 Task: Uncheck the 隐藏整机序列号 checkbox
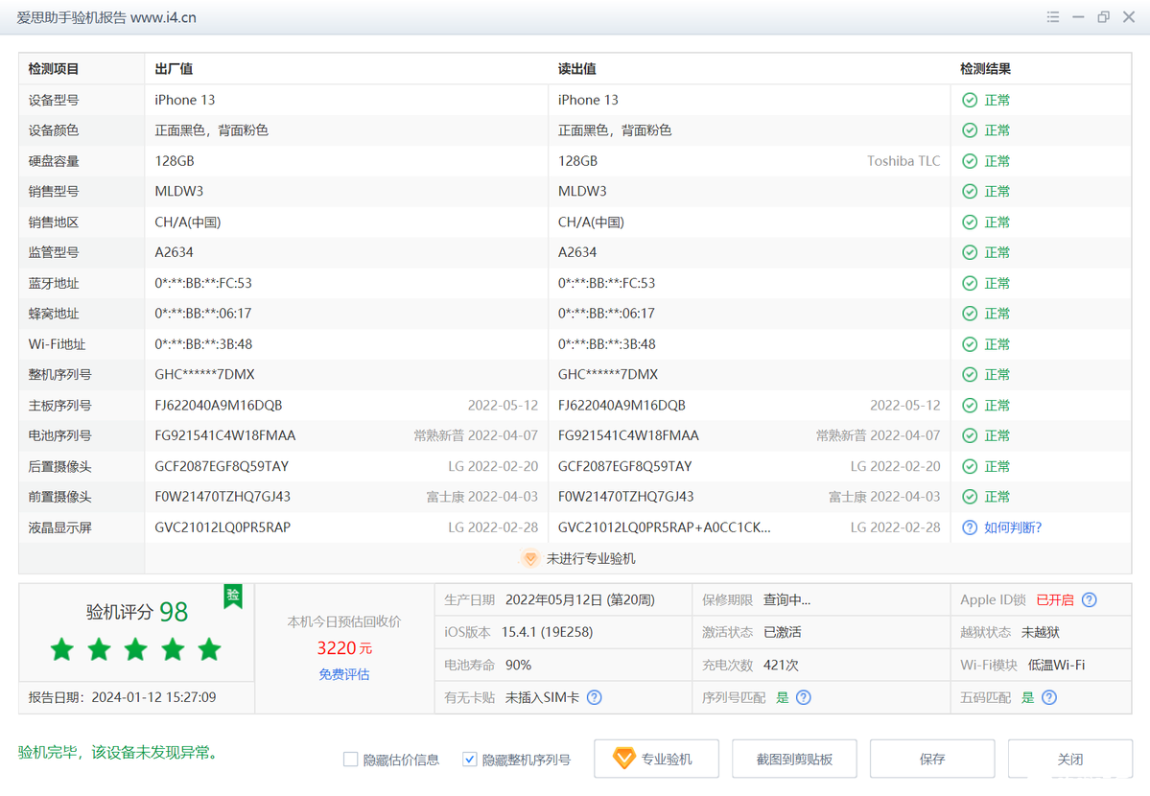pos(469,760)
